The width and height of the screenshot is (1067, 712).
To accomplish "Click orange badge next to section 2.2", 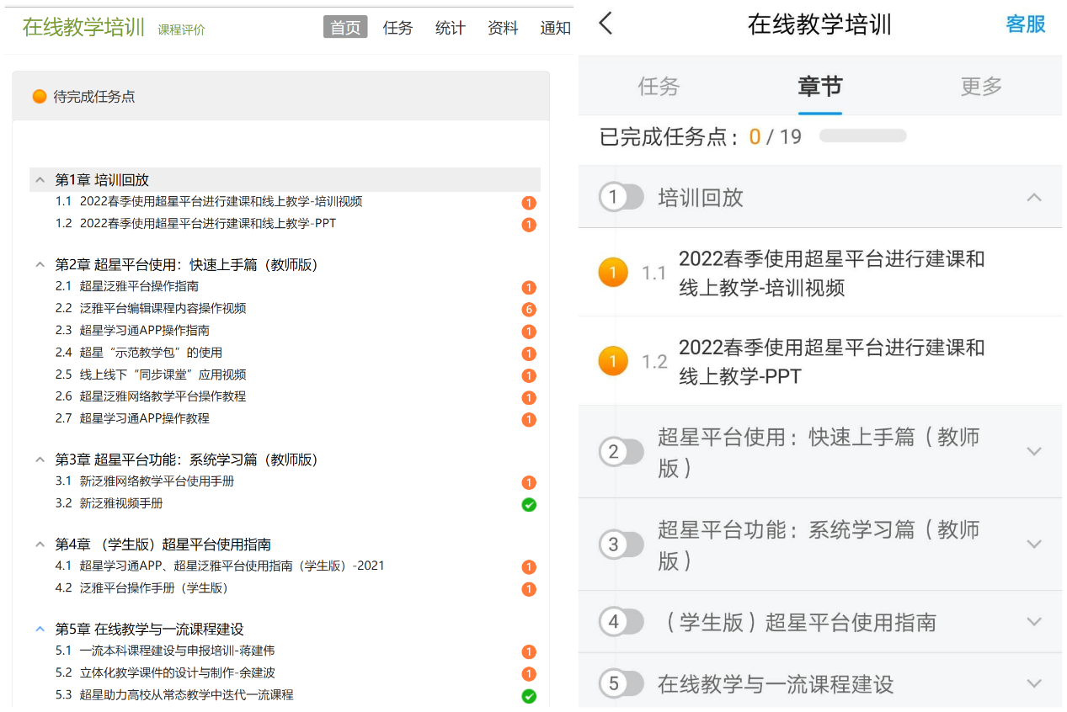I will 529,310.
